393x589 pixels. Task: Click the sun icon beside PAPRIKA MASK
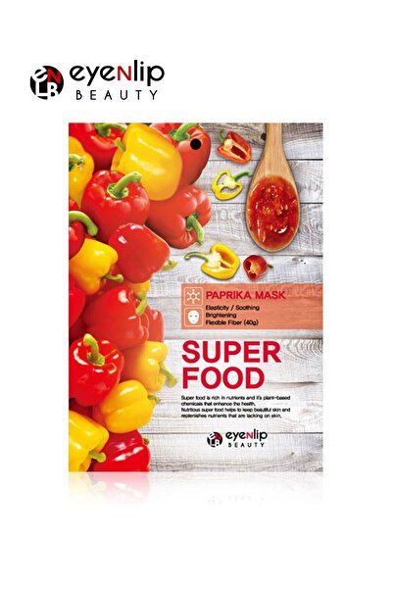193,296
